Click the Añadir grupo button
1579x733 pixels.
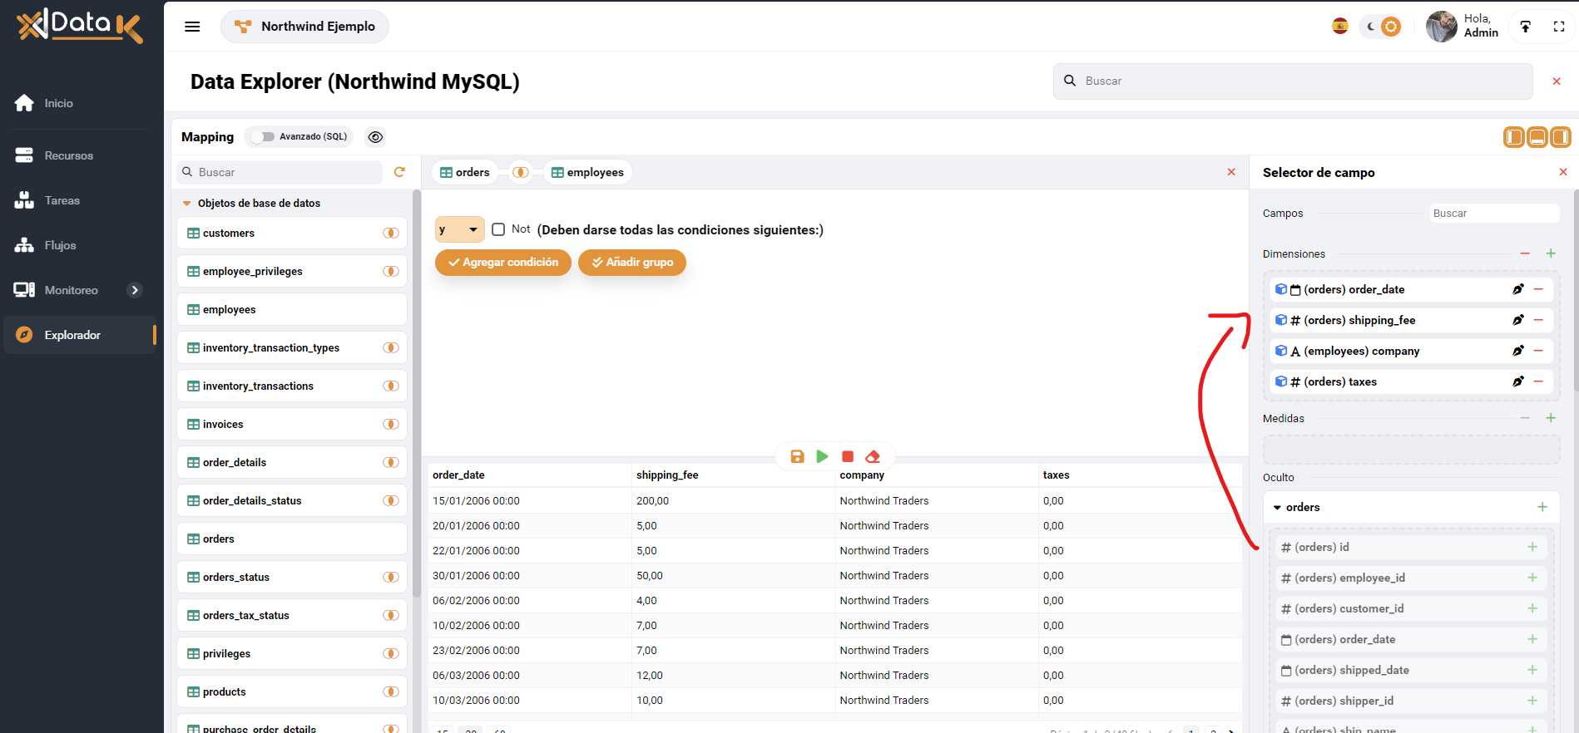[631, 263]
